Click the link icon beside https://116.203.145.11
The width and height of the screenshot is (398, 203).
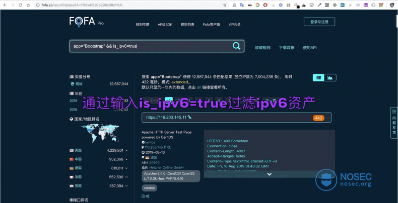coord(189,117)
